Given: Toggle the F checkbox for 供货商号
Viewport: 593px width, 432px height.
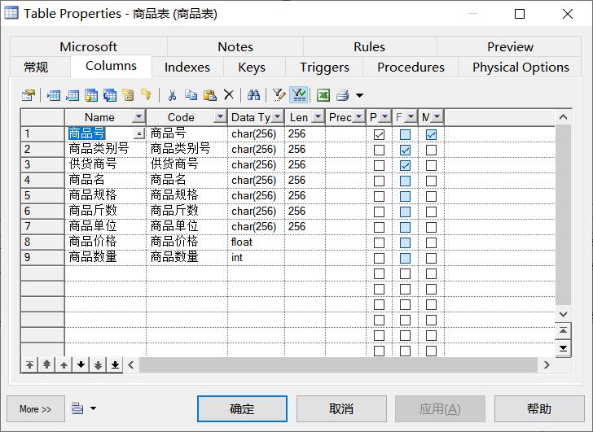Looking at the screenshot, I should pyautogui.click(x=405, y=165).
